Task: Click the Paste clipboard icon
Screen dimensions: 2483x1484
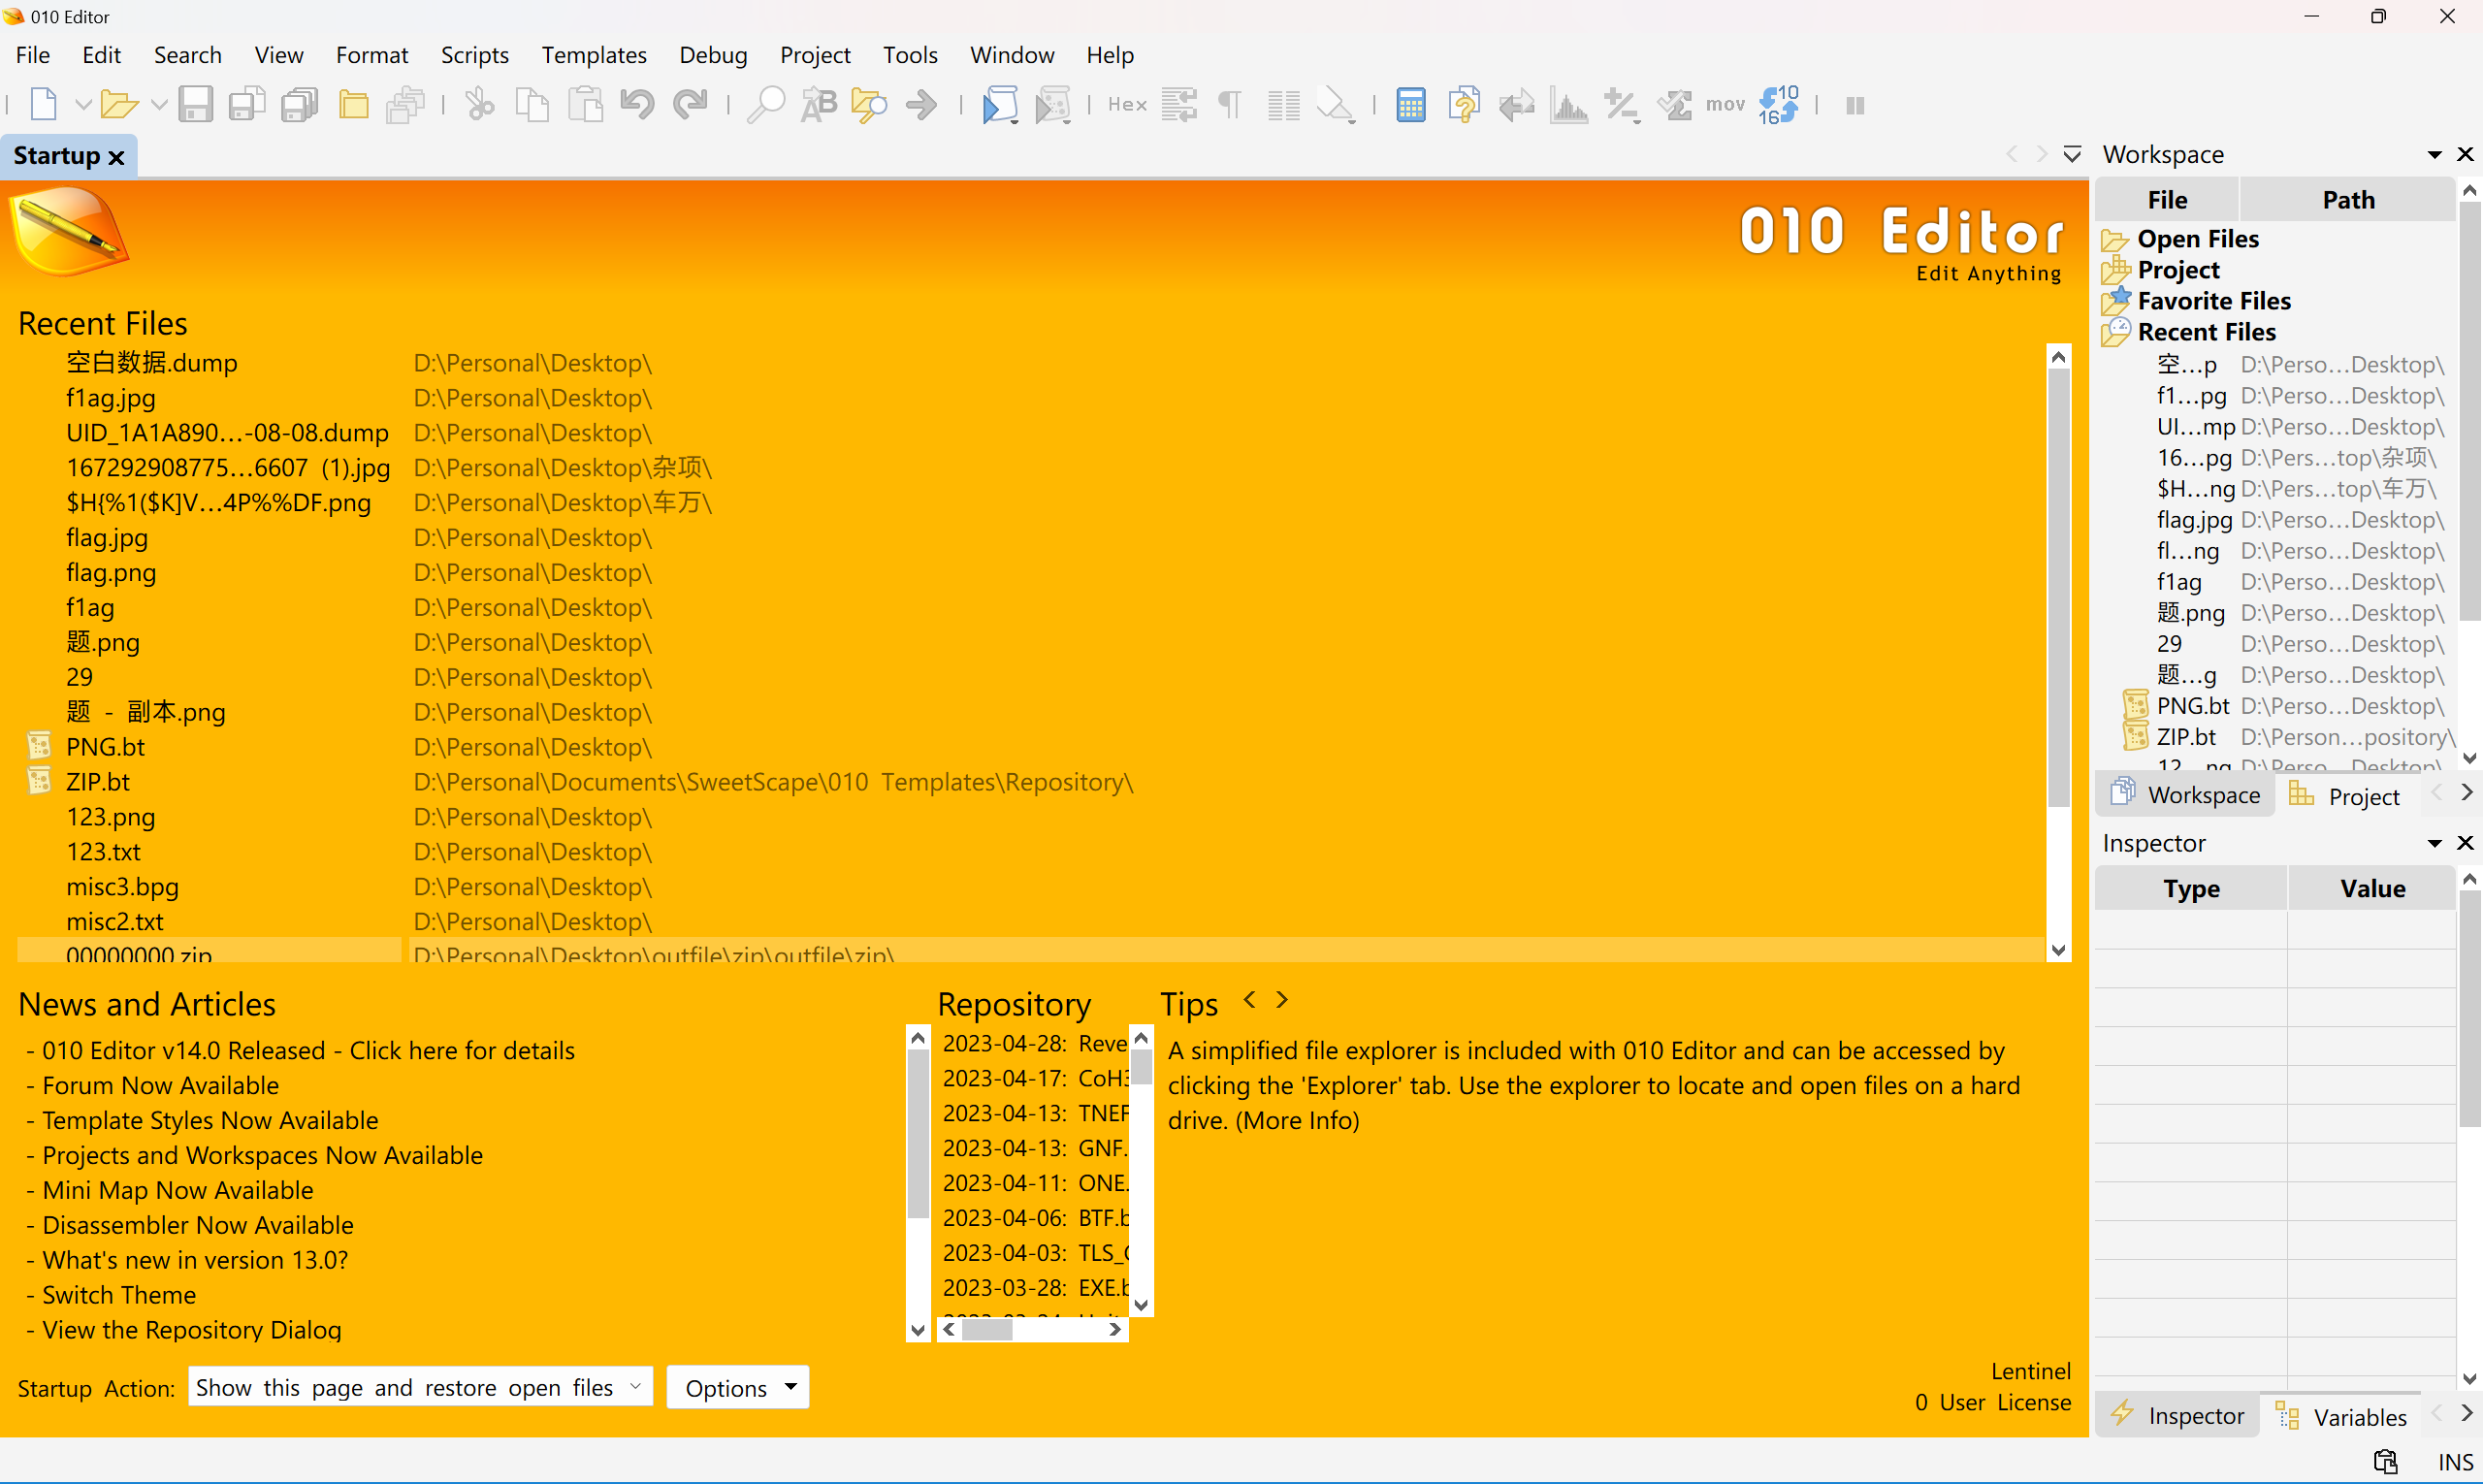Action: (x=585, y=104)
